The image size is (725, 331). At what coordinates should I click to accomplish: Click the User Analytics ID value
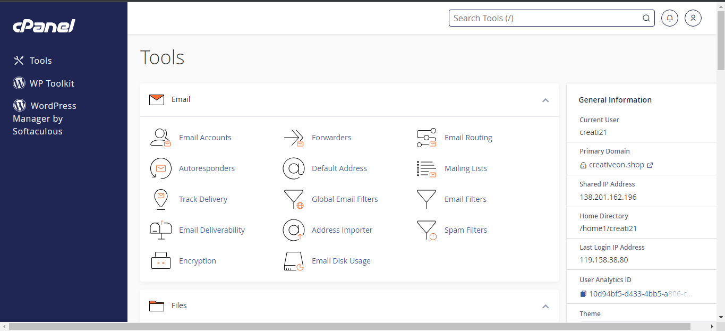pos(641,294)
